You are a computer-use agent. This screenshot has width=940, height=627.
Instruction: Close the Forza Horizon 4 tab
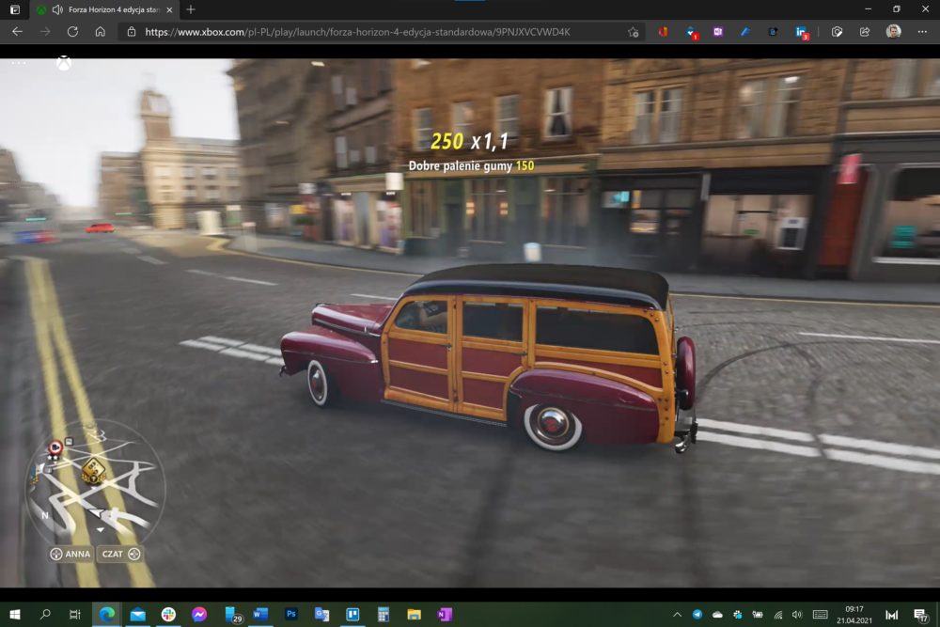(169, 9)
